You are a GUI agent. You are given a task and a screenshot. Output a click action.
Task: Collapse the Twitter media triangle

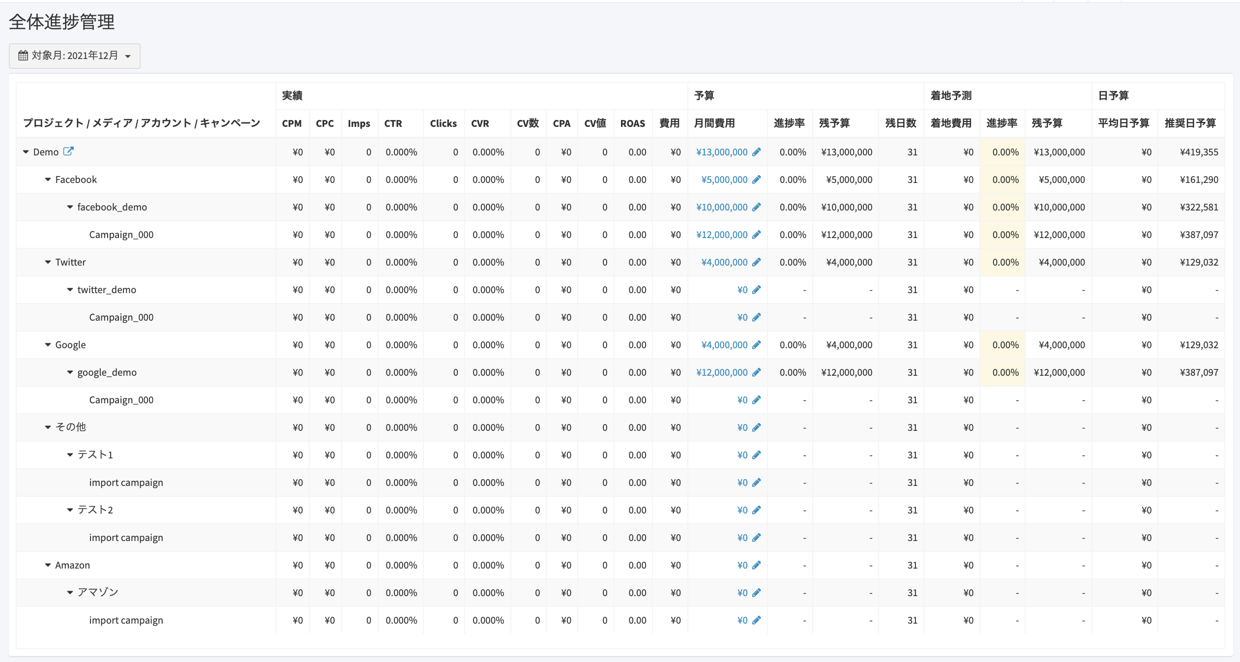click(x=48, y=262)
